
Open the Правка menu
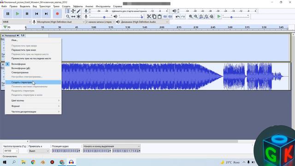[x=13, y=6]
